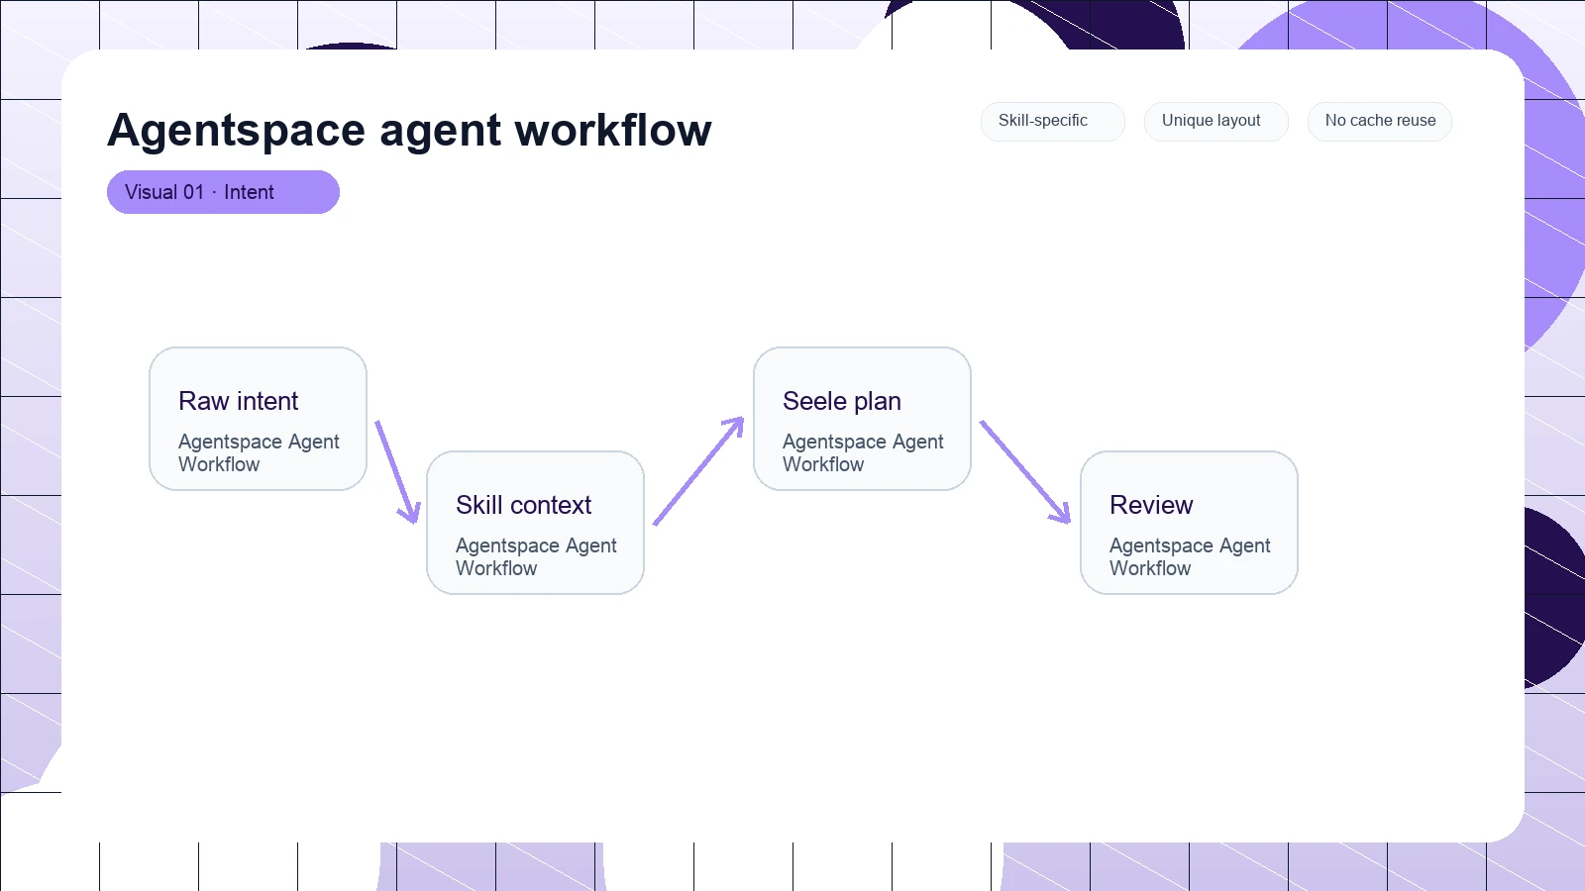Viewport: 1585px width, 891px height.
Task: Select the Raw intent card
Action: coord(258,419)
